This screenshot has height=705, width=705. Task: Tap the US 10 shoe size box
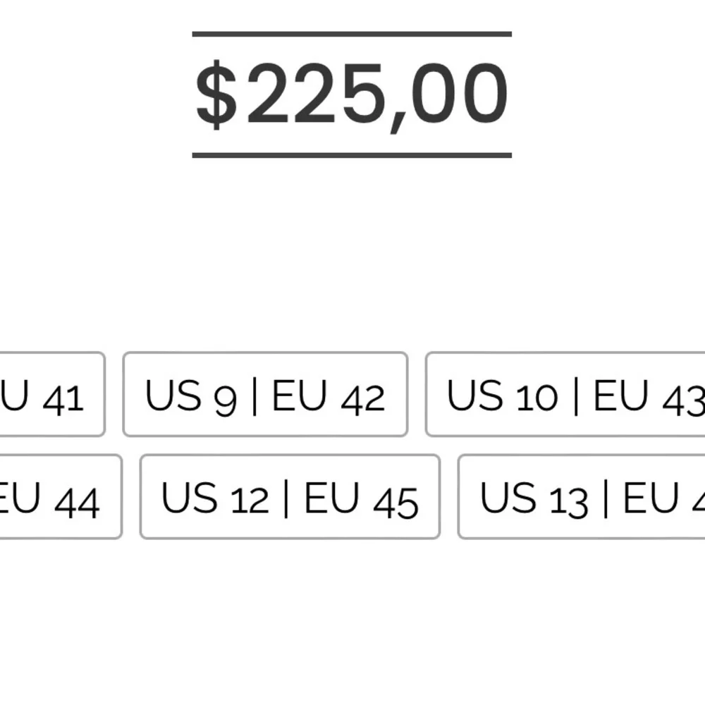tap(565, 394)
